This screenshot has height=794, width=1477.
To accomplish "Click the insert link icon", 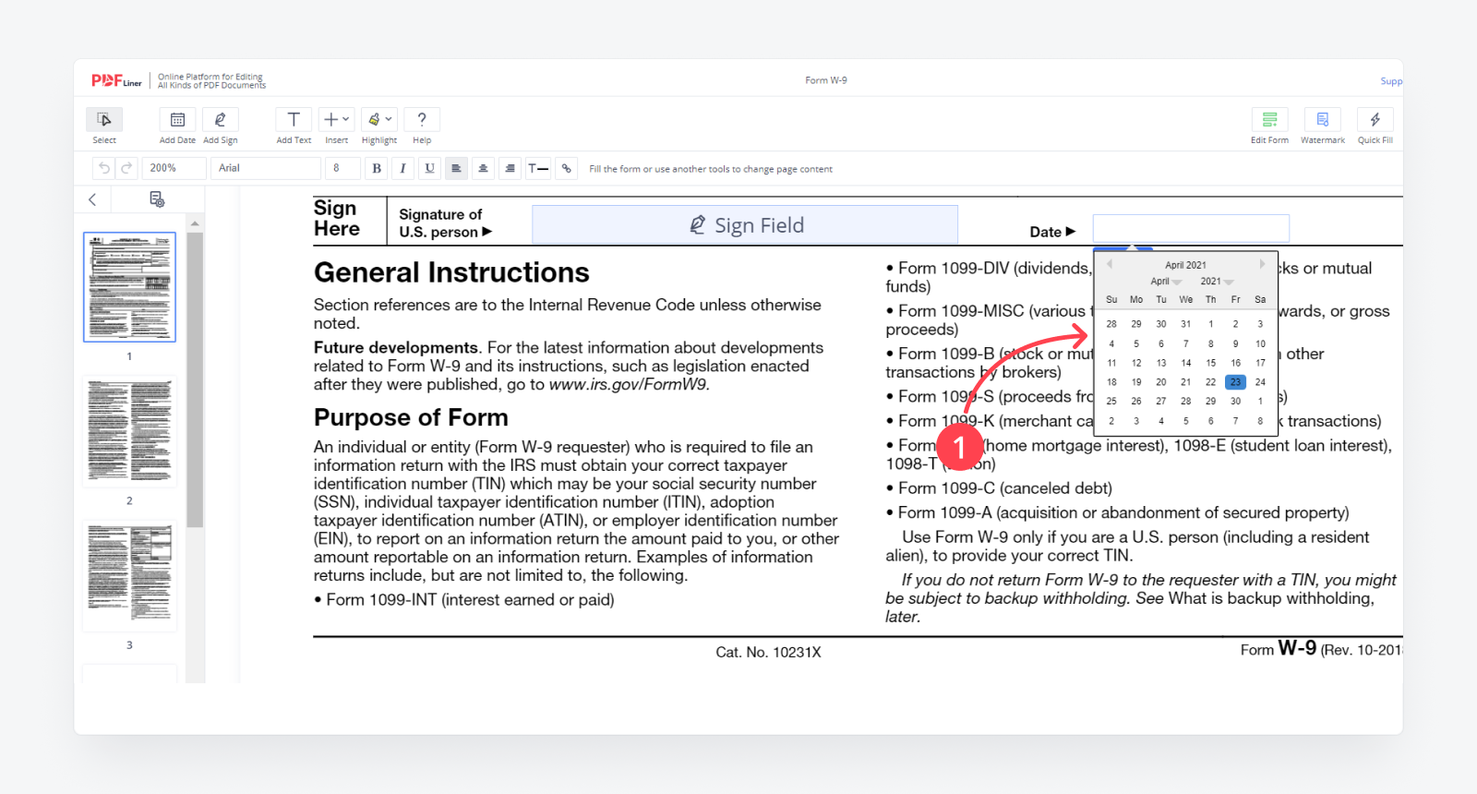I will click(567, 168).
